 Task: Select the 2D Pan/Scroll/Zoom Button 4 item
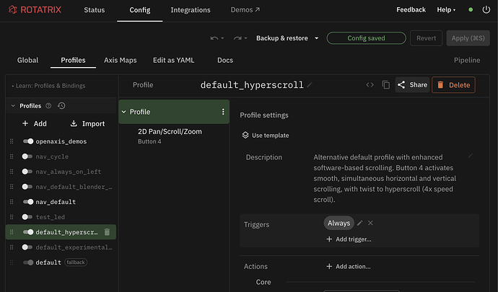coord(174,136)
